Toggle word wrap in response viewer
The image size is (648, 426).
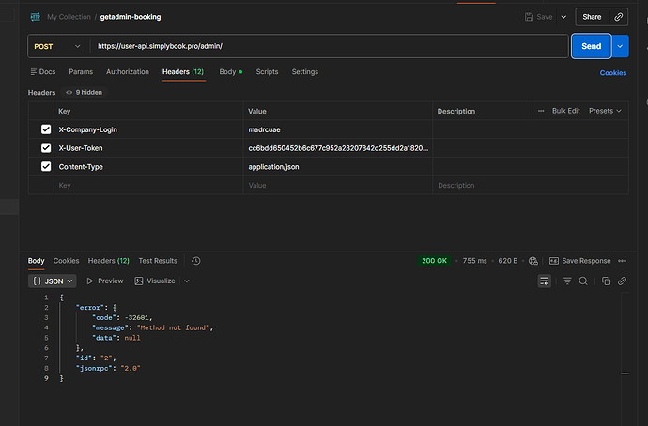tap(544, 281)
